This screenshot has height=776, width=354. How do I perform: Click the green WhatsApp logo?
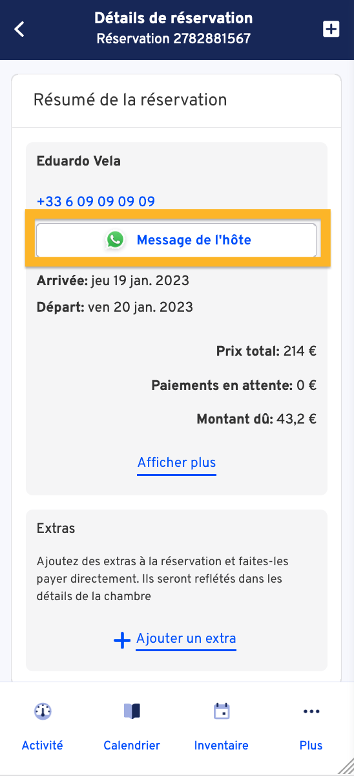pyautogui.click(x=116, y=240)
